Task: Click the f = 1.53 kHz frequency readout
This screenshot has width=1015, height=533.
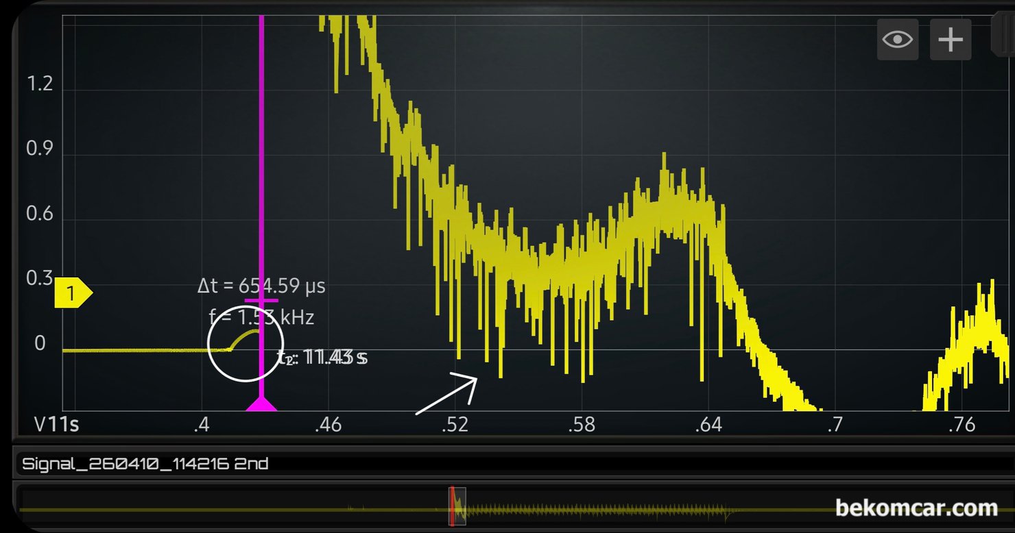Action: pyautogui.click(x=261, y=317)
